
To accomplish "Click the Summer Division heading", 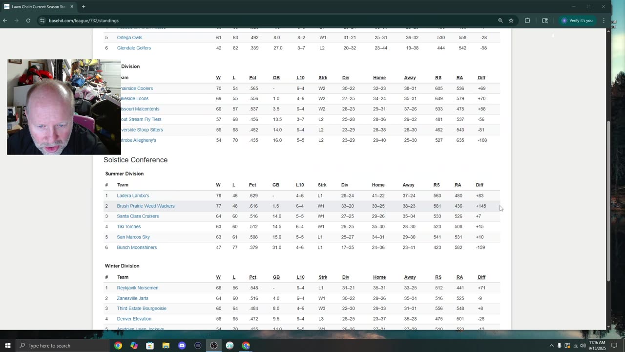I will [125, 174].
